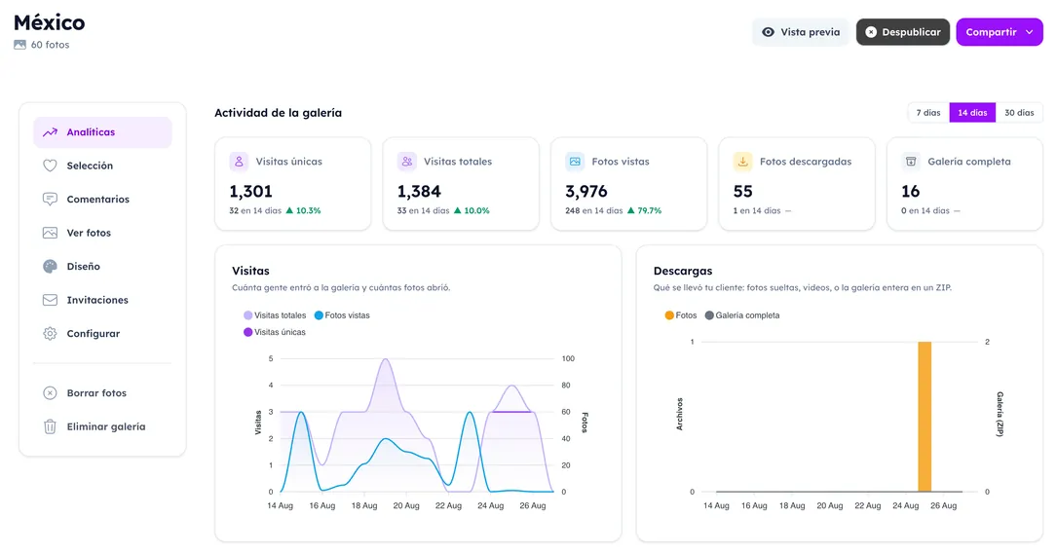Click the Fotos vistas blue legend dot
Image resolution: width=1057 pixels, height=553 pixels.
tap(319, 315)
